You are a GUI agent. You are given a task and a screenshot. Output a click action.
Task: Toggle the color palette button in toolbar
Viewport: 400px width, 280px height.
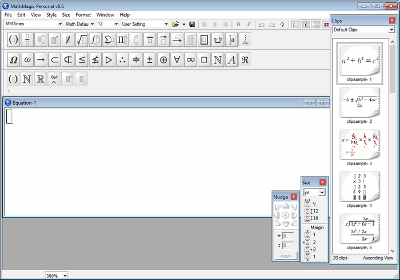point(326,25)
